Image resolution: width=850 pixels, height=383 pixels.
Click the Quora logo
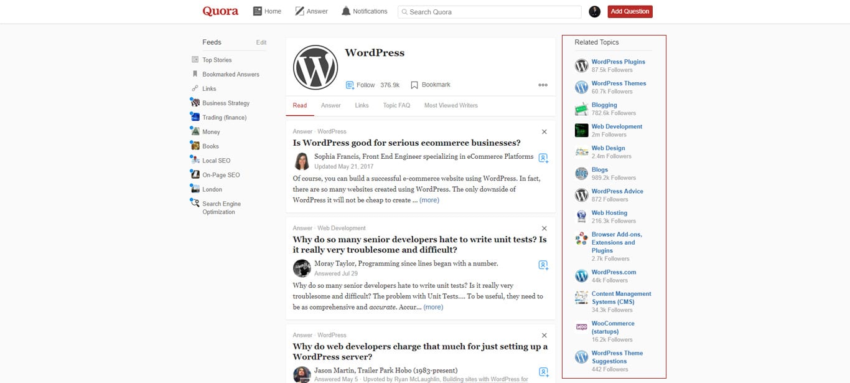coord(220,11)
